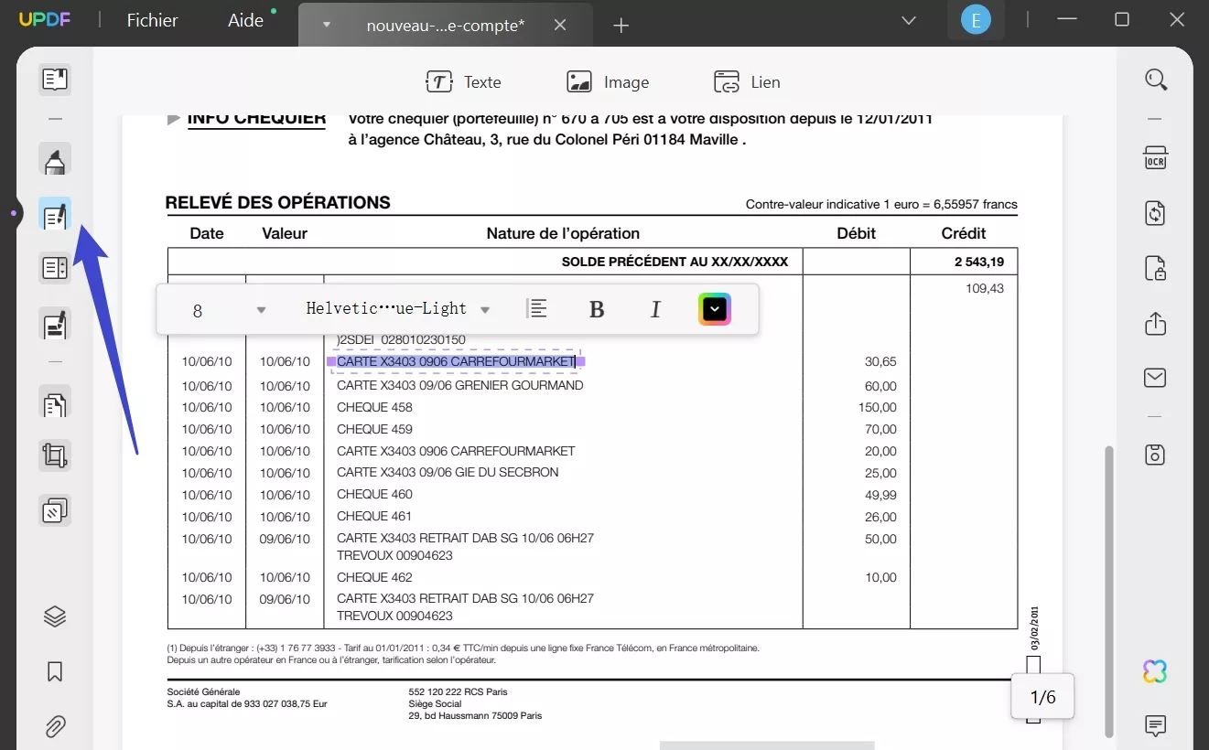Run OCR text recognition
Viewport: 1209px width, 750px height.
1156,158
